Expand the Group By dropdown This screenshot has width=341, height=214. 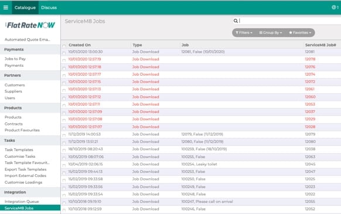pyautogui.click(x=270, y=33)
